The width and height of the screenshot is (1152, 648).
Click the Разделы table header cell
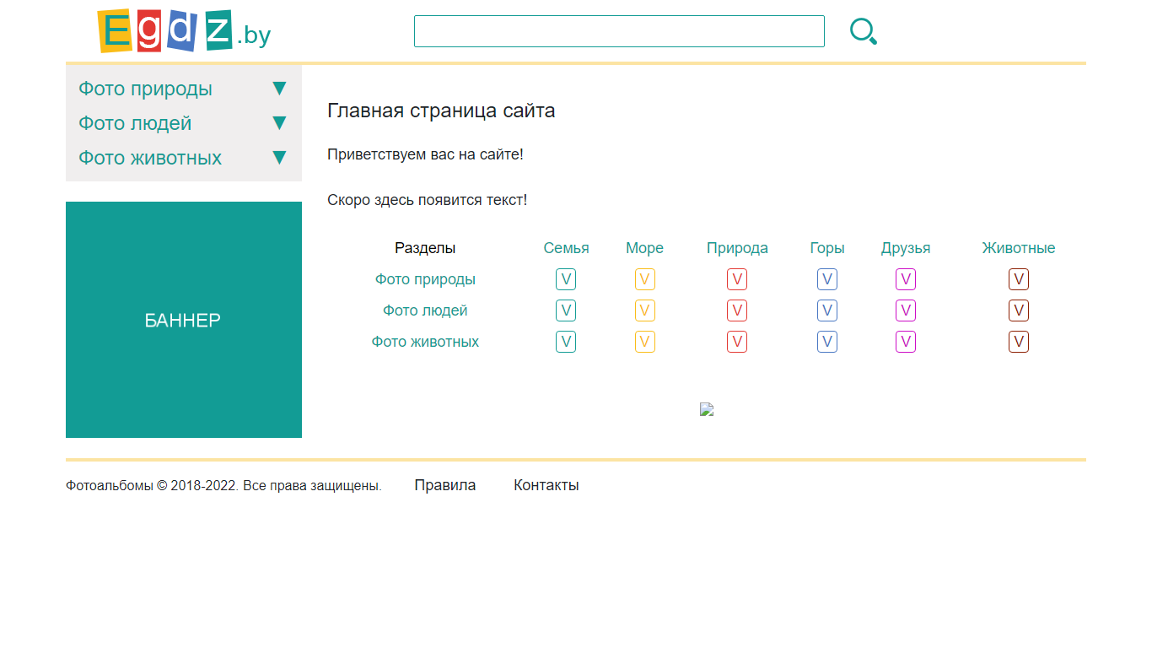(425, 248)
